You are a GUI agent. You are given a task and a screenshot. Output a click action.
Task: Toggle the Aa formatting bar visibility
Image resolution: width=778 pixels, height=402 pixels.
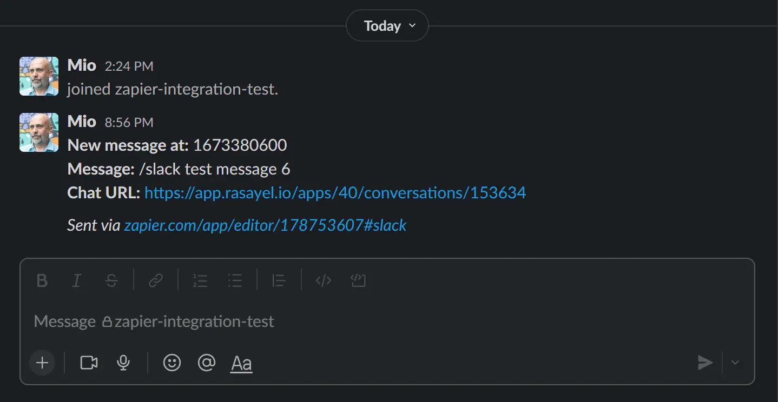click(x=241, y=363)
